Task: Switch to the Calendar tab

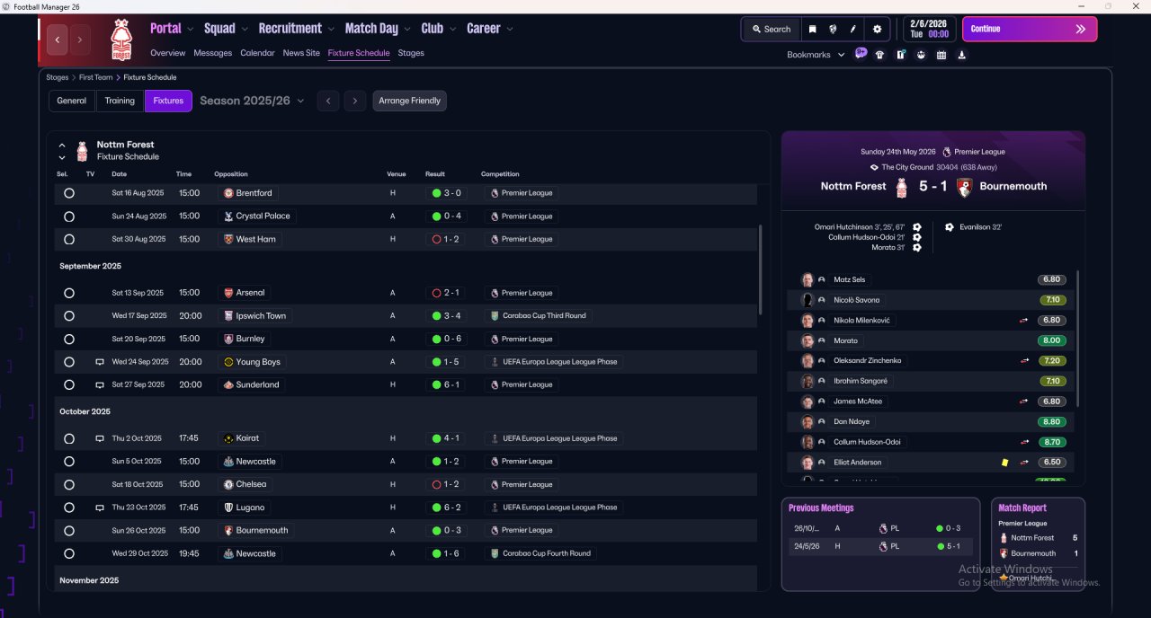Action: (x=257, y=53)
